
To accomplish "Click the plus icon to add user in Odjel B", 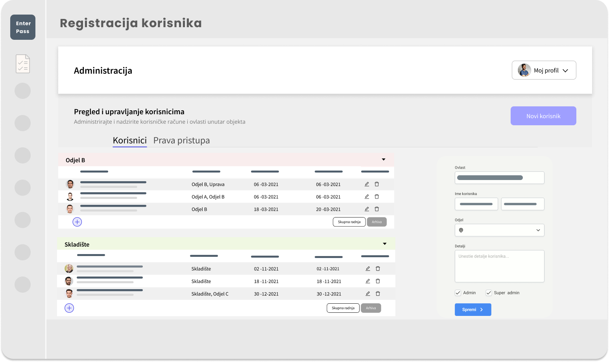I will (77, 222).
